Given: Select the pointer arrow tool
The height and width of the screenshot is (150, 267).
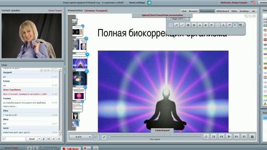Looking at the screenshot, I should pos(235,25).
